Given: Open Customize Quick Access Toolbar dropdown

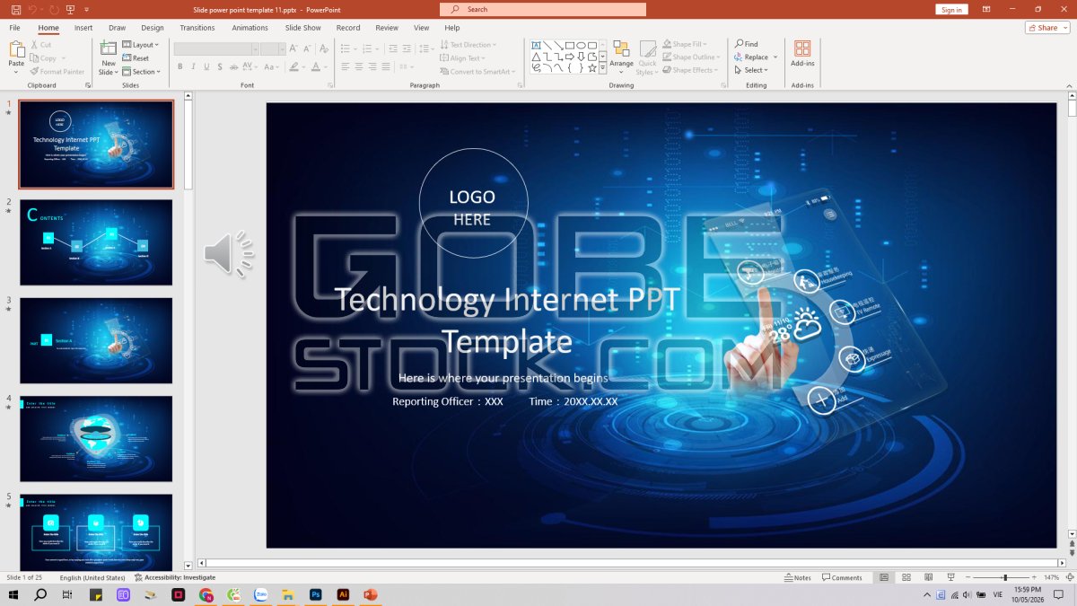Looking at the screenshot, I should coord(87,9).
